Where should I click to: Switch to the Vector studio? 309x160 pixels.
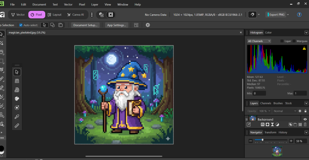pyautogui.click(x=18, y=15)
